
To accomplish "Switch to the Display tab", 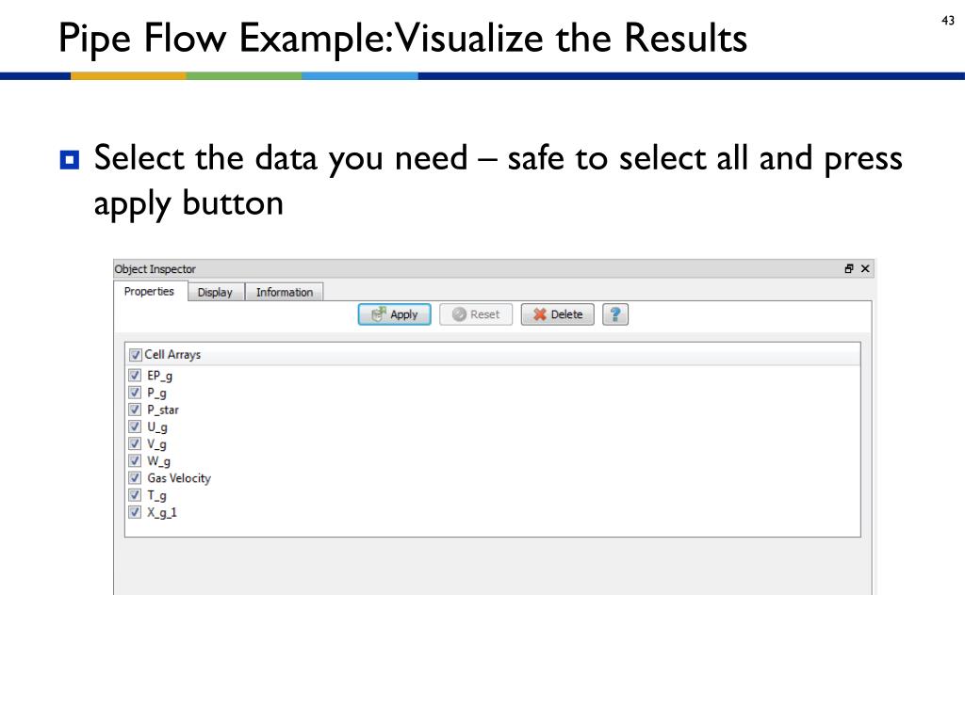I will 216,292.
